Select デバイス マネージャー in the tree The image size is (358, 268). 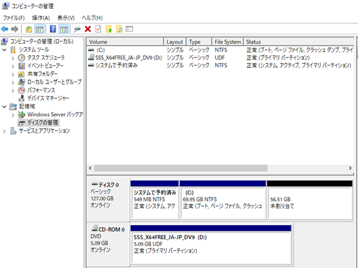48,98
